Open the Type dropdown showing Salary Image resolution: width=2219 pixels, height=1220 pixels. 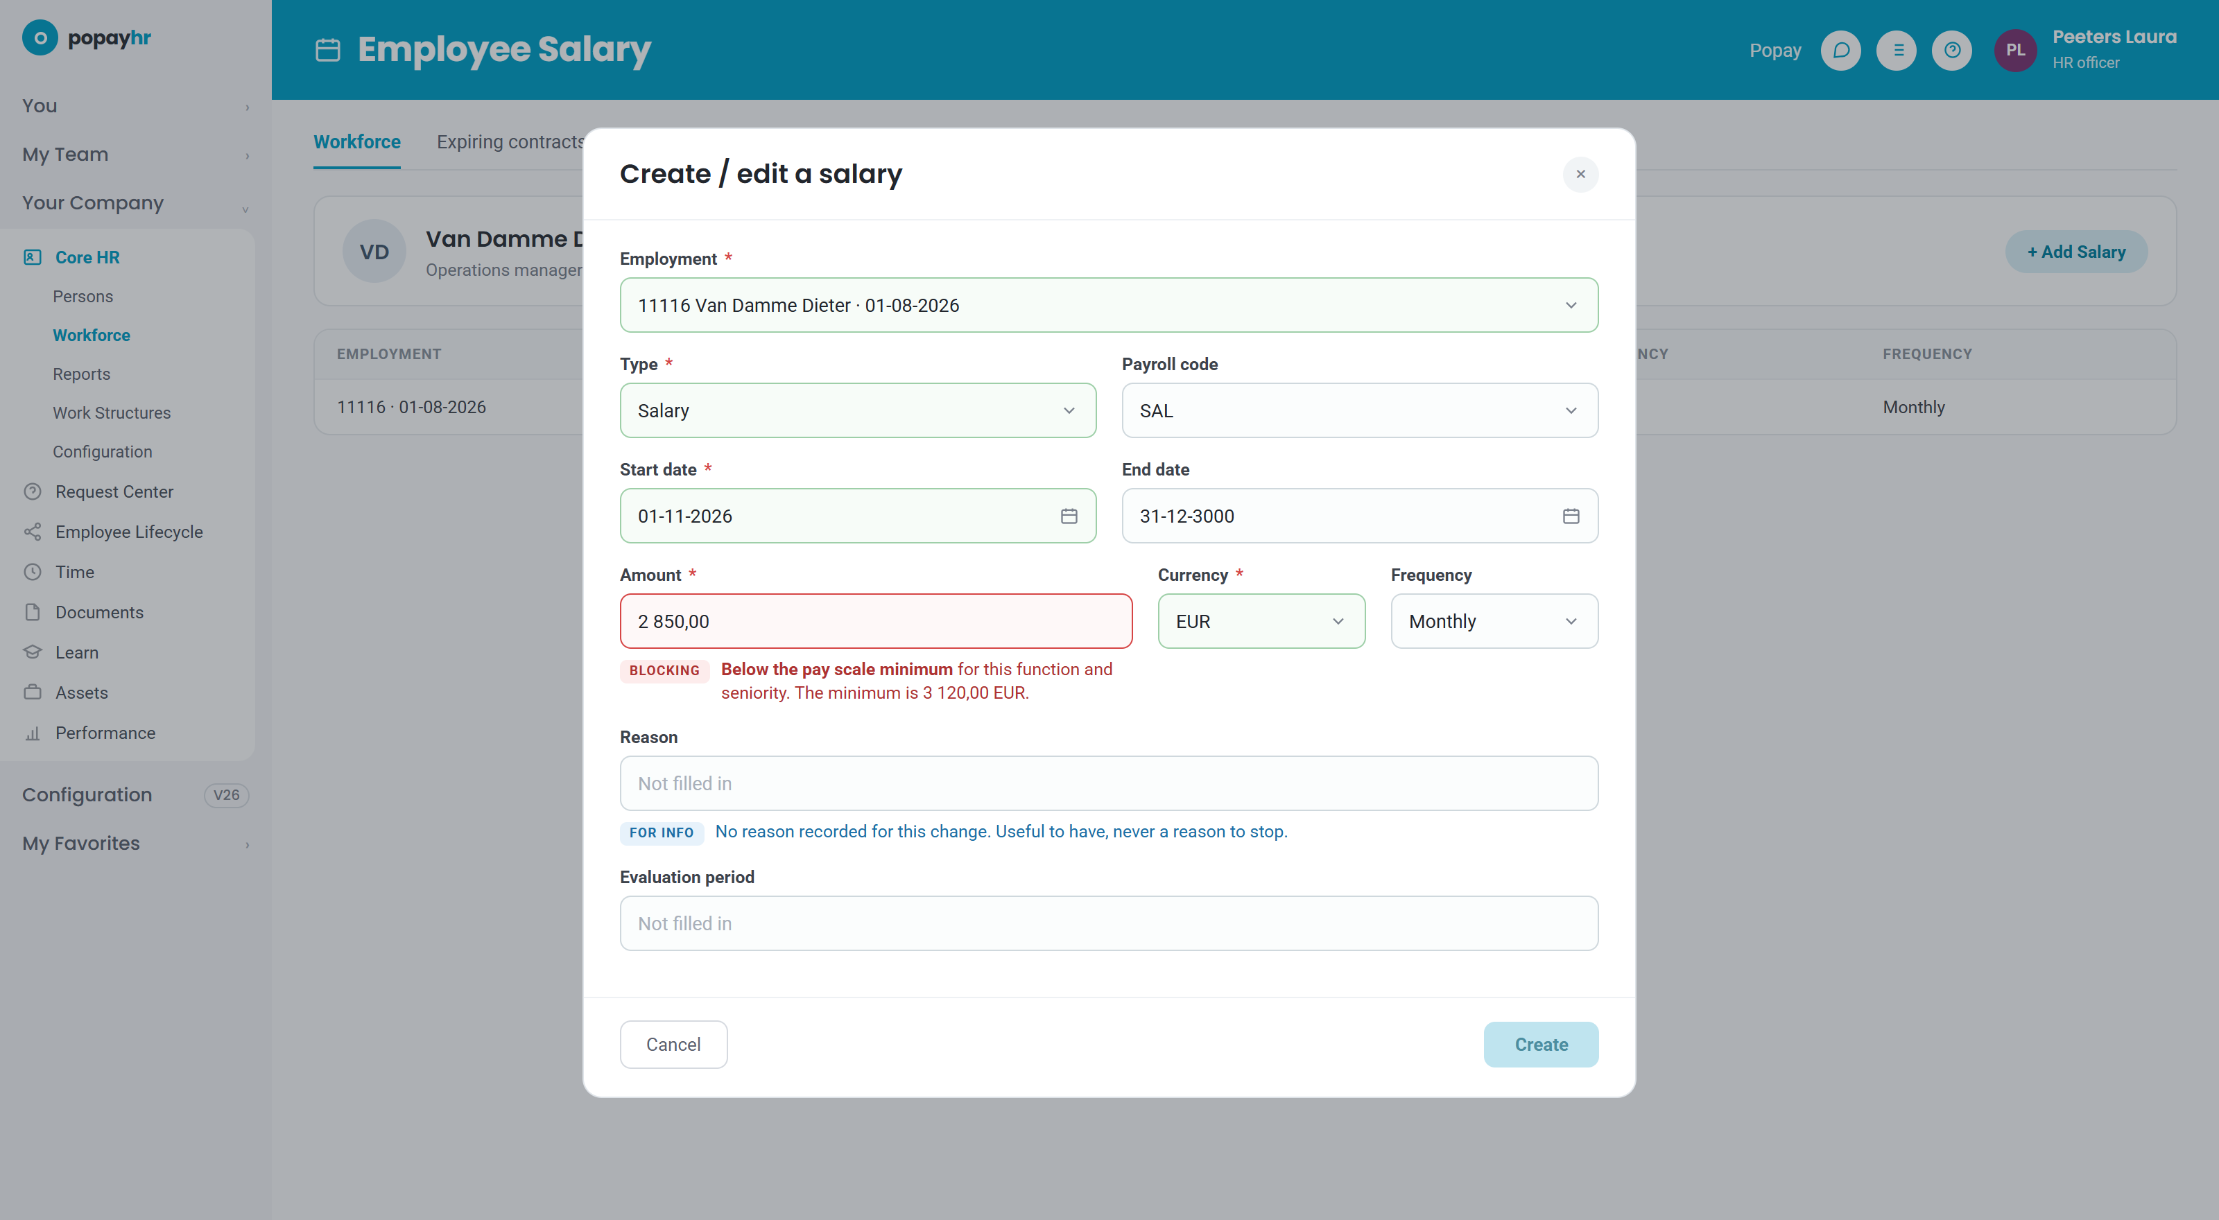coord(858,410)
